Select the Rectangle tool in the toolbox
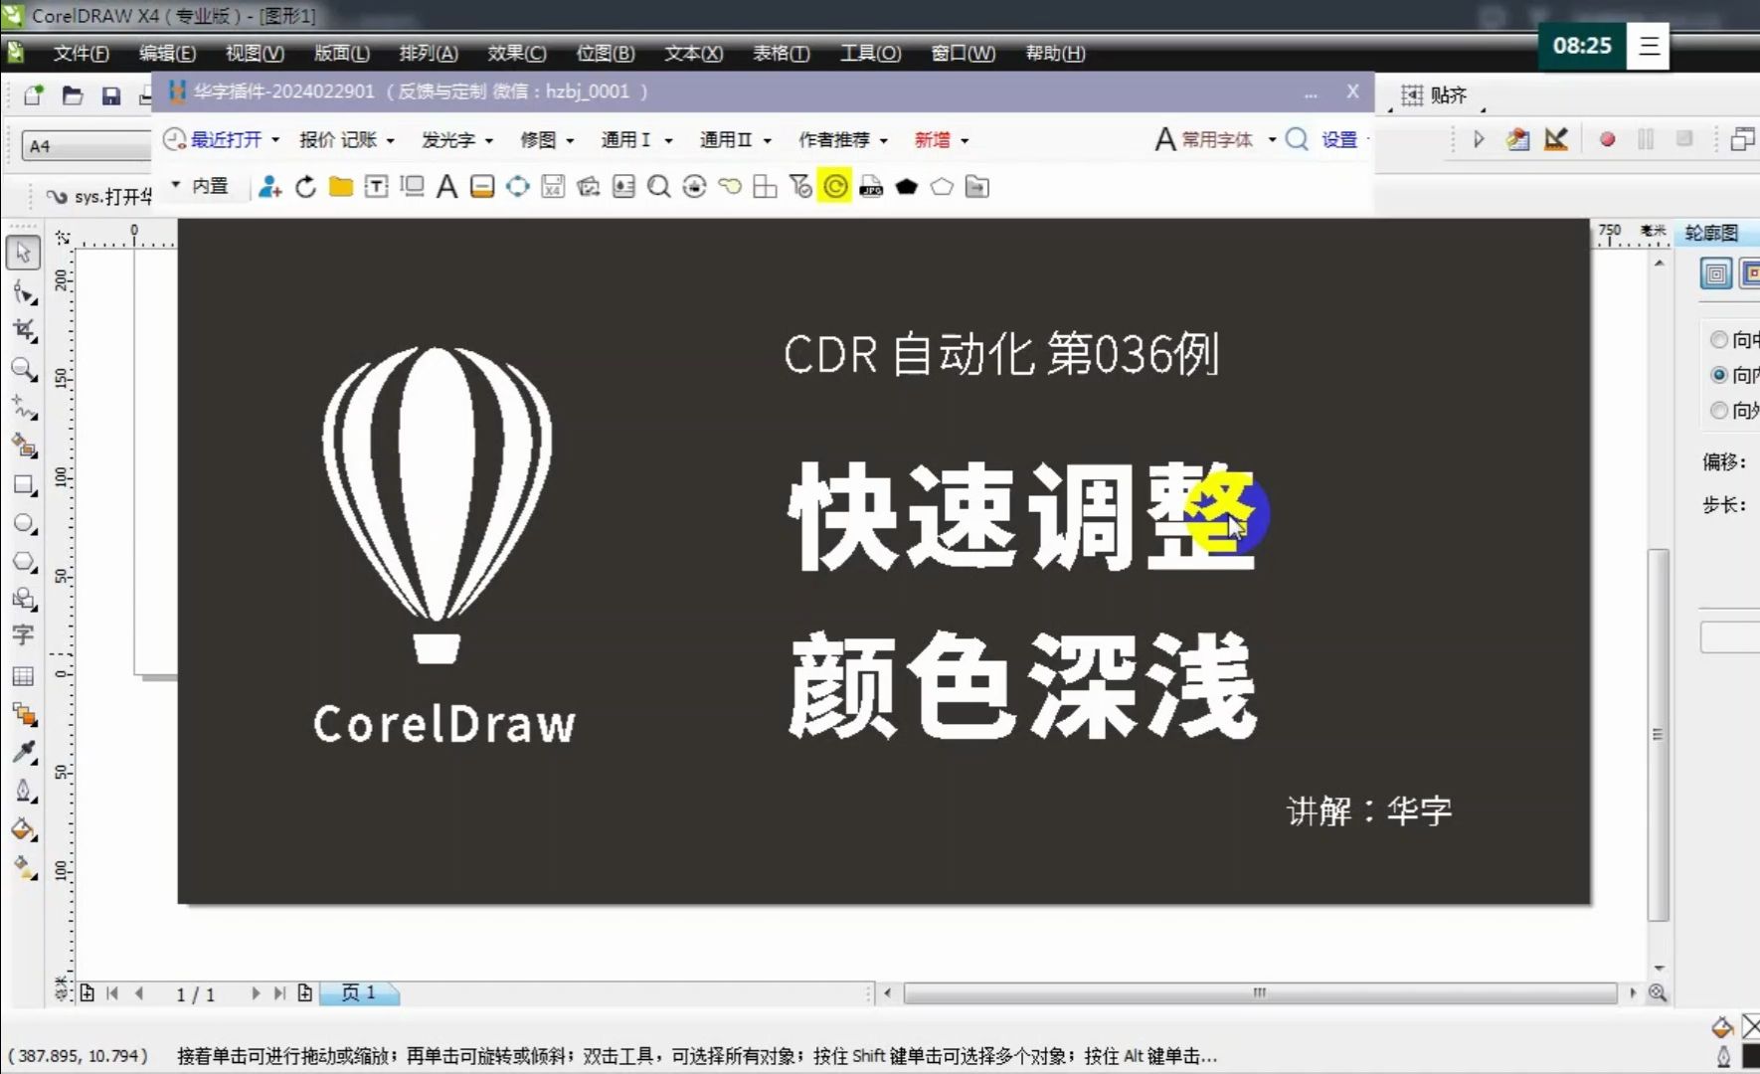Viewport: 1760px width, 1074px height. click(x=23, y=485)
